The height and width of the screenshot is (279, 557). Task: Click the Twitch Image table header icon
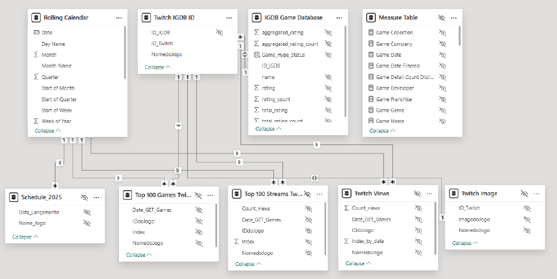[x=455, y=193]
